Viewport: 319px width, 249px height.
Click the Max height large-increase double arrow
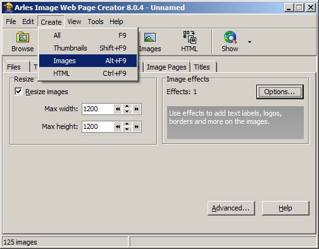pyautogui.click(x=137, y=126)
